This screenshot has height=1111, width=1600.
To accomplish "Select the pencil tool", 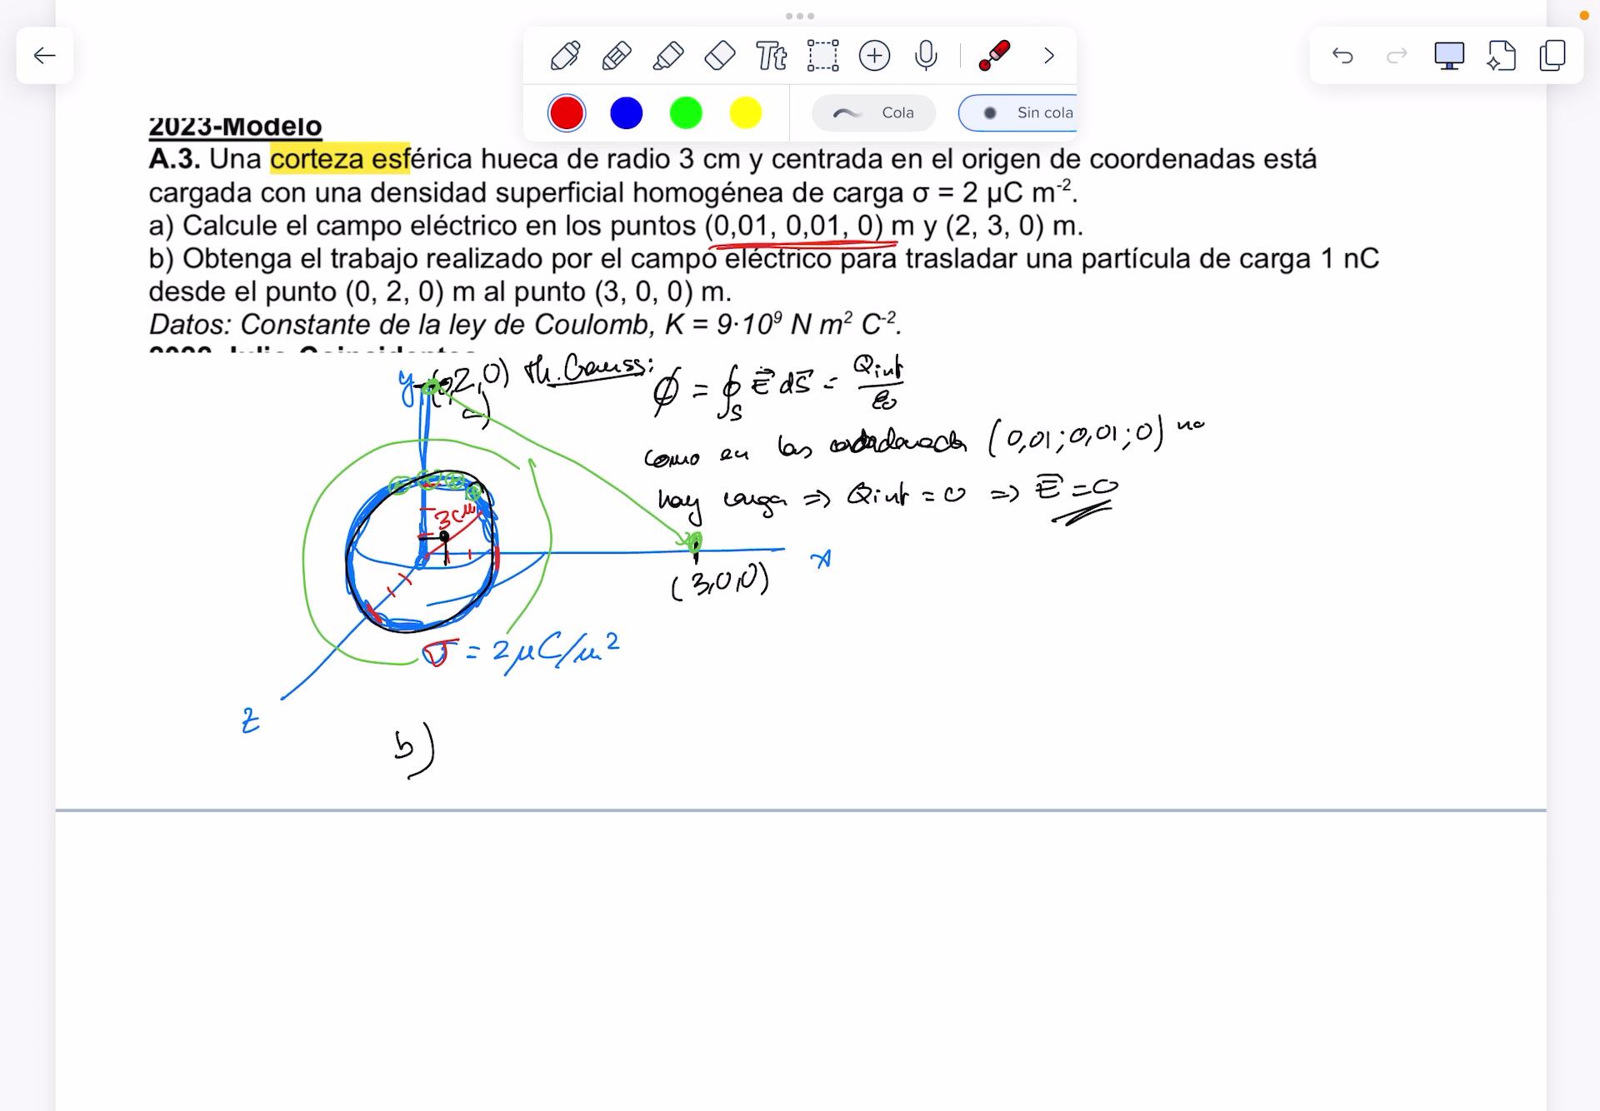I will pos(617,56).
